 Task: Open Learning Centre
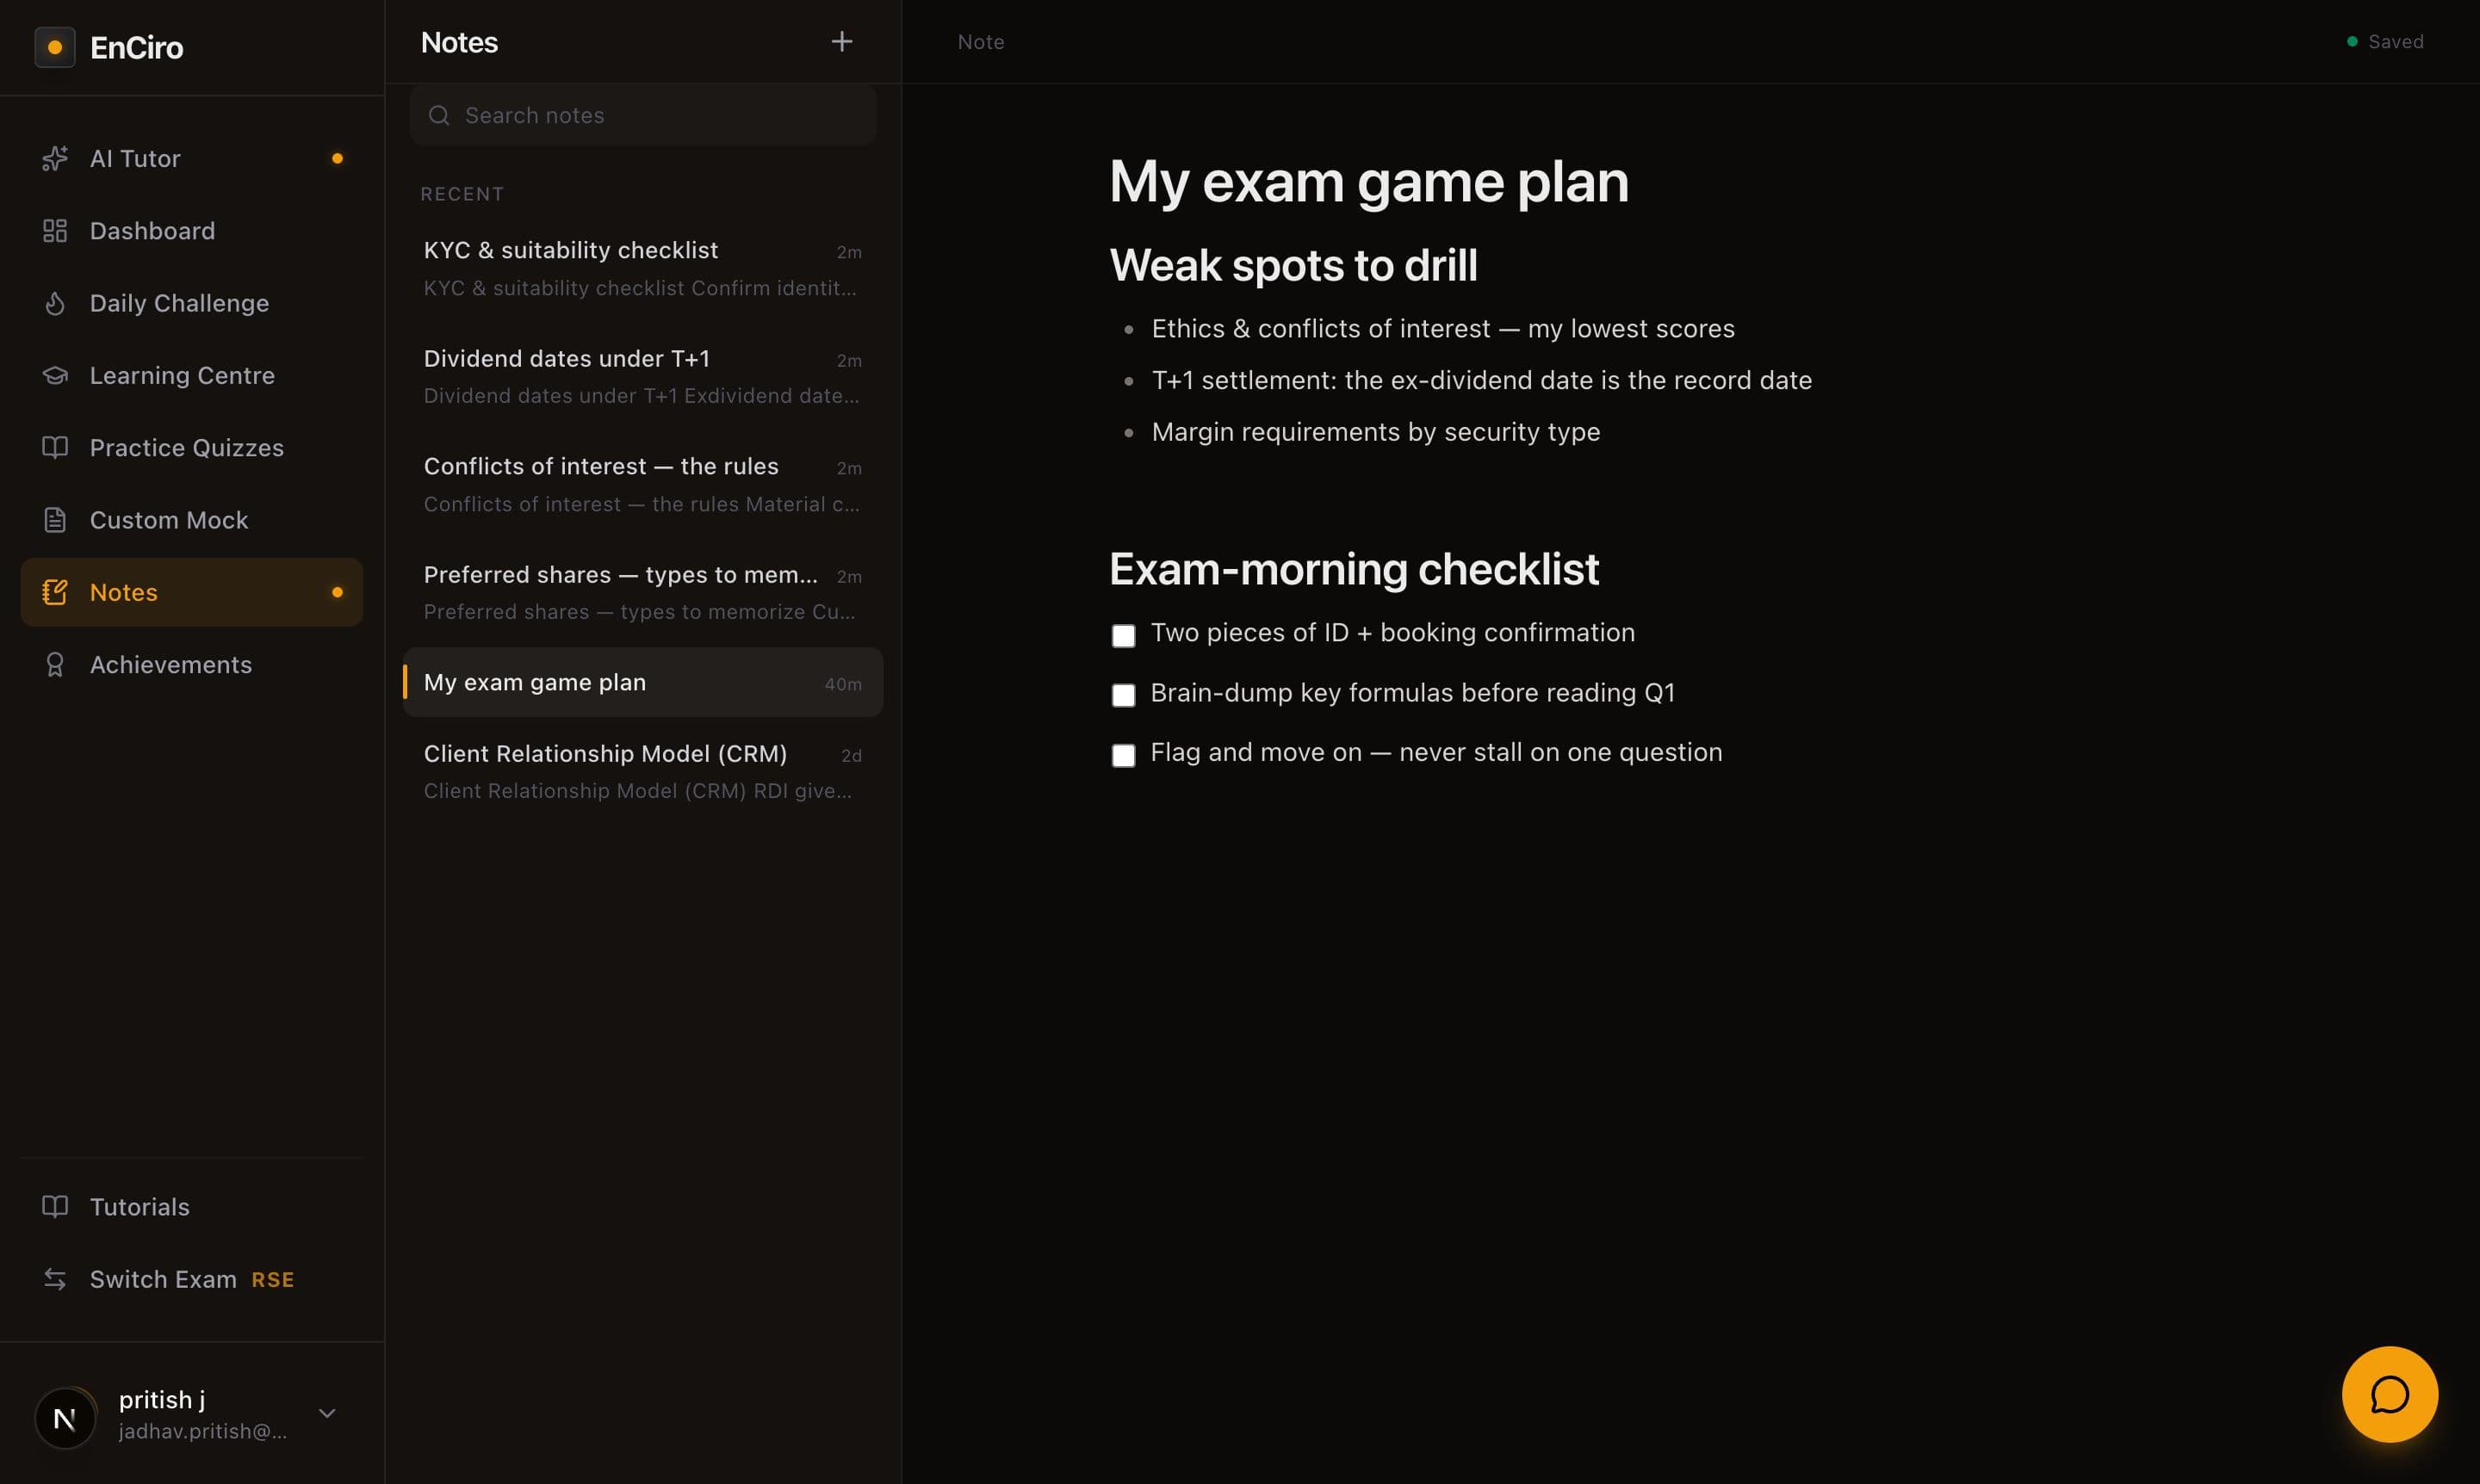(x=191, y=375)
